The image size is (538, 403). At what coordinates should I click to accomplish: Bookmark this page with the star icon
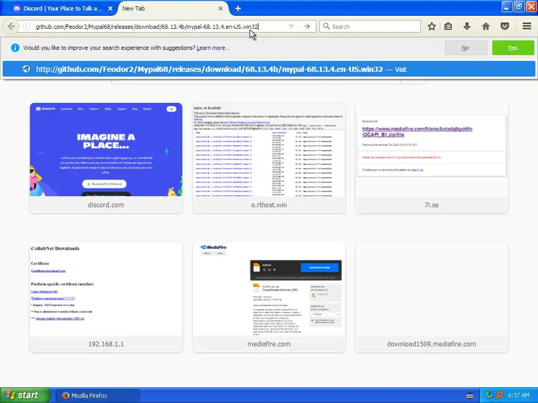click(x=432, y=26)
